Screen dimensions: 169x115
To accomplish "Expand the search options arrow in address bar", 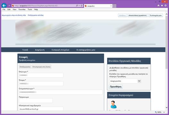I will click(x=79, y=6).
